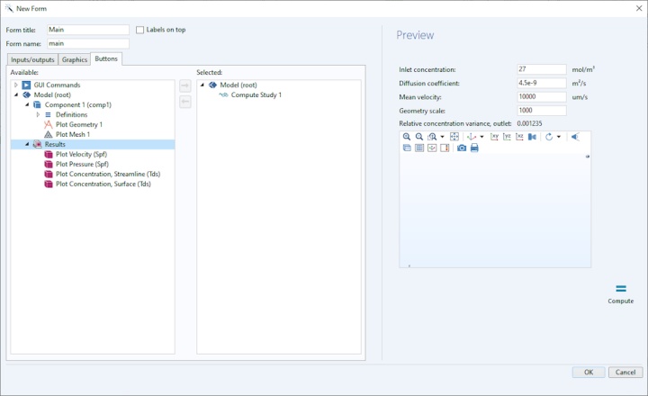
Task: Close the New Form dialog
Action: click(x=639, y=8)
